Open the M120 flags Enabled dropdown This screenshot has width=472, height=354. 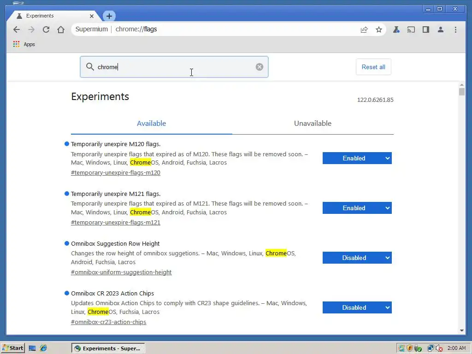(x=357, y=159)
